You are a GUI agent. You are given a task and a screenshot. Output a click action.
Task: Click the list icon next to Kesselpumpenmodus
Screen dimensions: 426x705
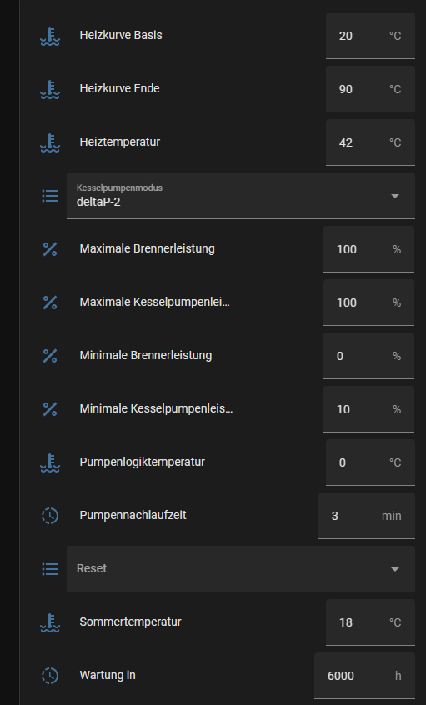(x=50, y=196)
